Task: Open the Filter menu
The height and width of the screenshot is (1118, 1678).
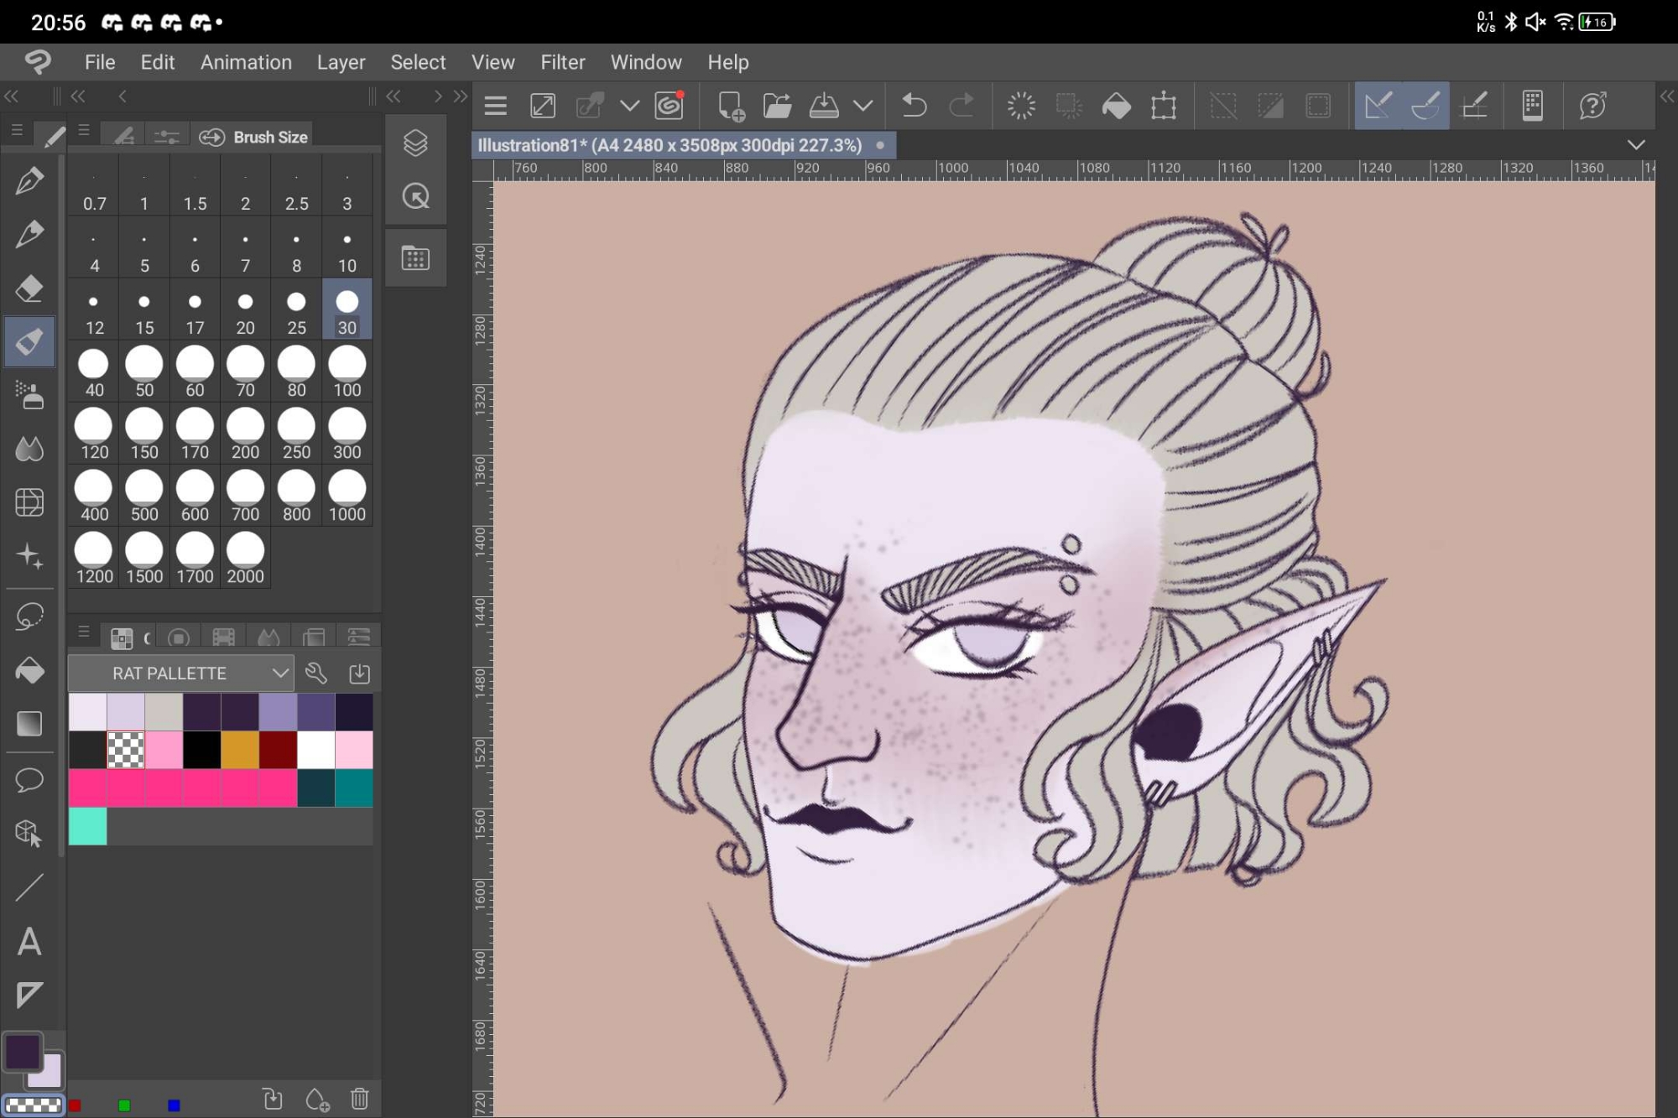Action: [562, 62]
